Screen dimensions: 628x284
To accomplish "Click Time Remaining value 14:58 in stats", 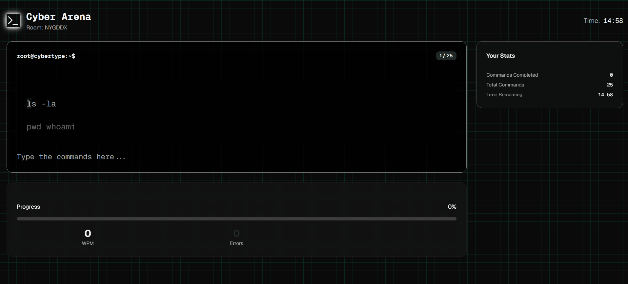I will tap(605, 95).
